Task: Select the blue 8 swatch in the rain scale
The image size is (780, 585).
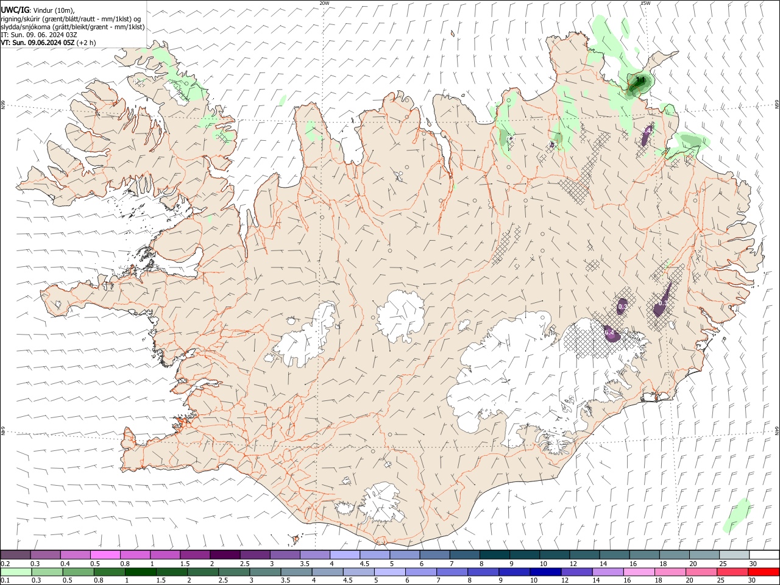Action: 483,572
